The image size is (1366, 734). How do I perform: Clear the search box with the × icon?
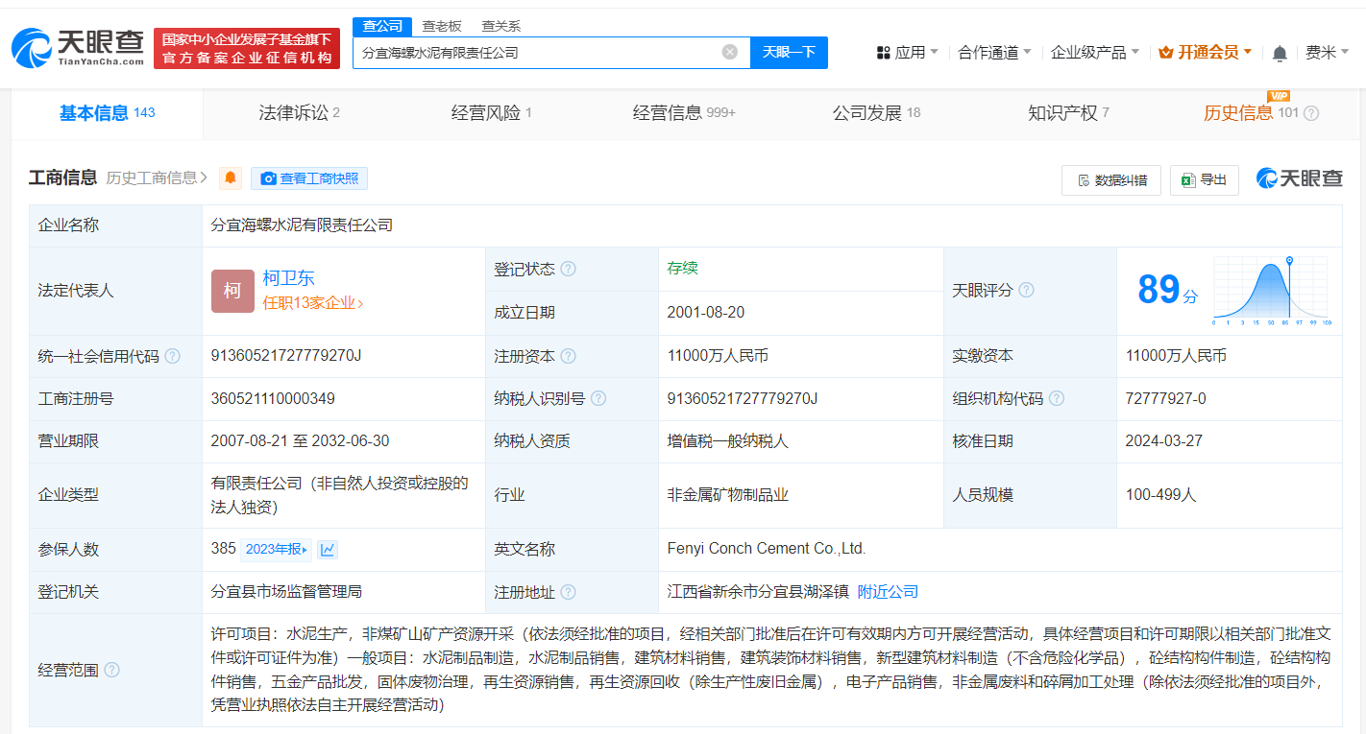[729, 53]
